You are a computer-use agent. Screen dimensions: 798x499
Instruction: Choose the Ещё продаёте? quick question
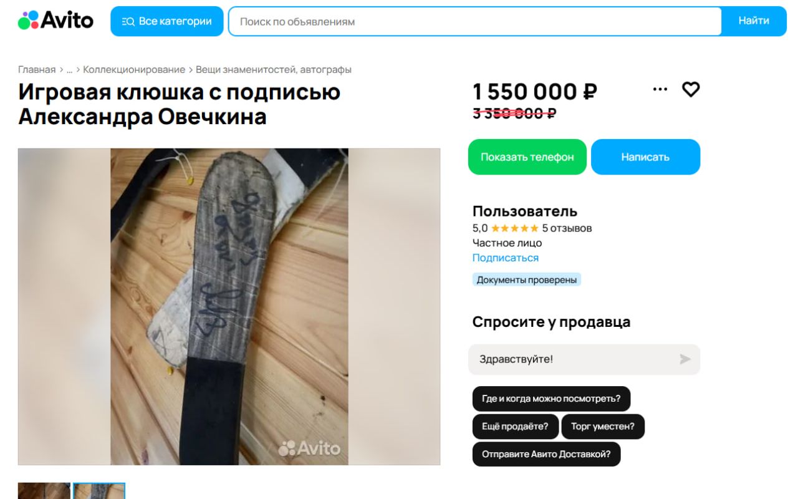click(x=515, y=427)
